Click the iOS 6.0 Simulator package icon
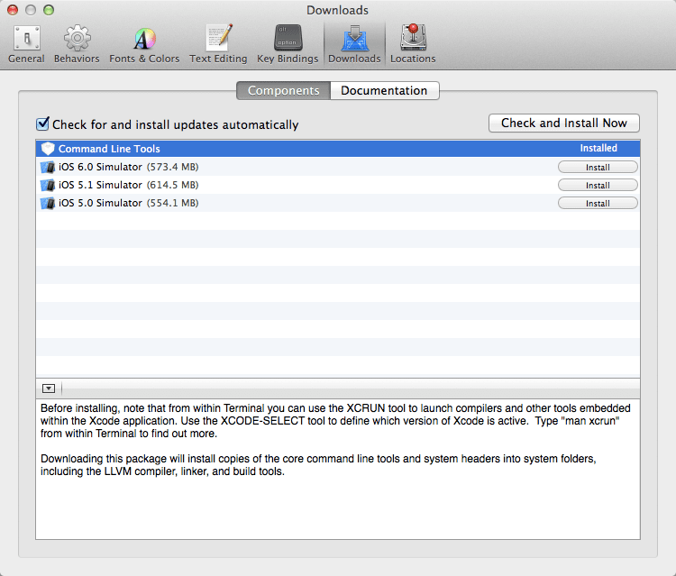 point(48,167)
